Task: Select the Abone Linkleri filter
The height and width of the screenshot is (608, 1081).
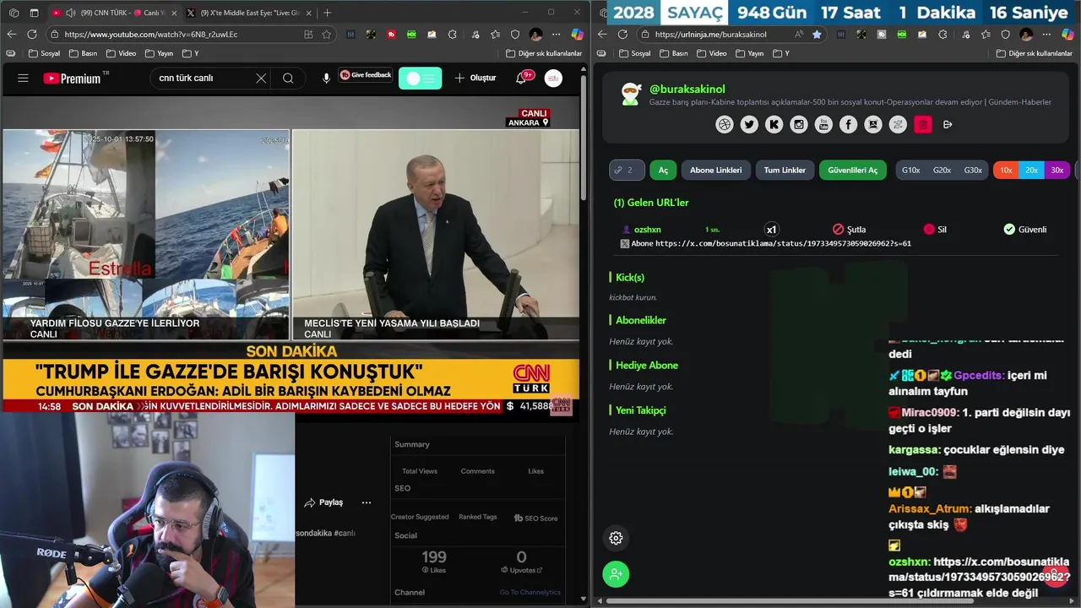Action: (x=715, y=170)
